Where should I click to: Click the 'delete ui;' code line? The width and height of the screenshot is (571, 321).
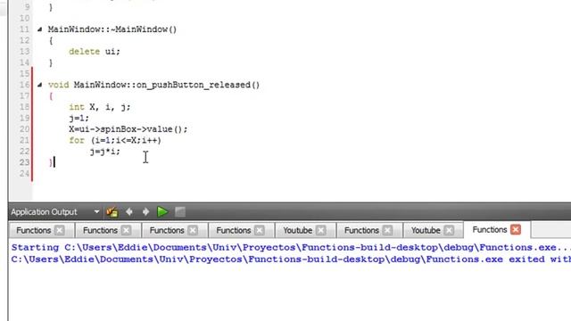point(95,52)
